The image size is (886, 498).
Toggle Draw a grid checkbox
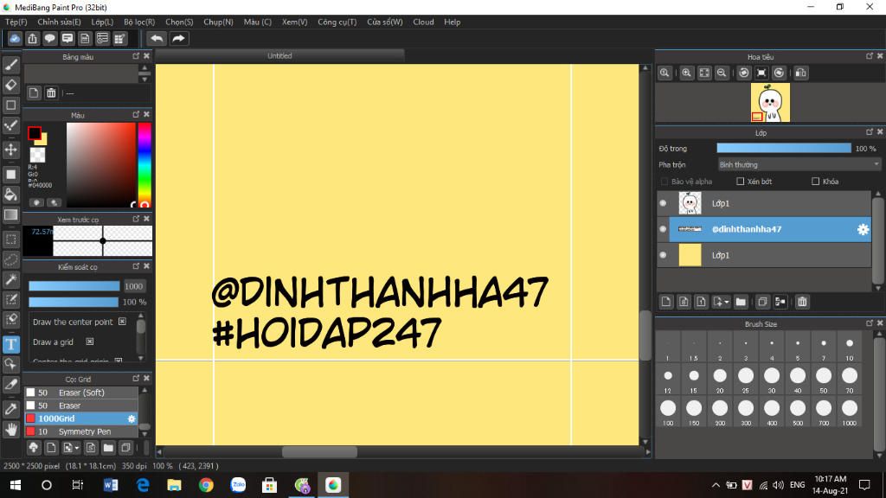[x=89, y=342]
